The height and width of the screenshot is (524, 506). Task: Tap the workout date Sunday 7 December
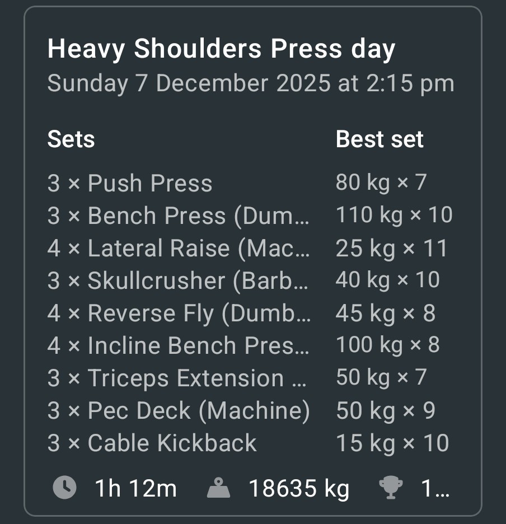pos(250,83)
